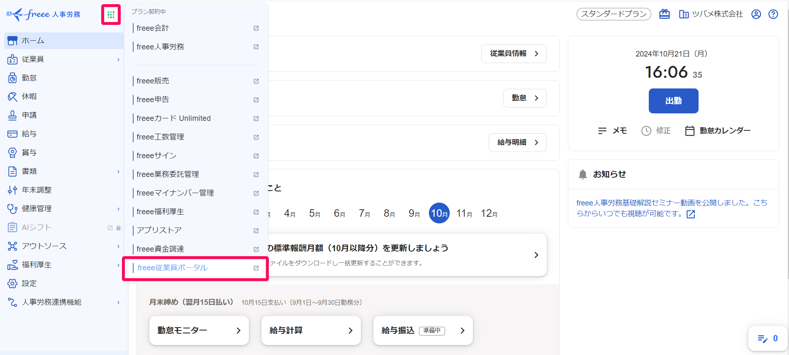Choose freeeマイナンバー管理 from the app list

pyautogui.click(x=196, y=193)
